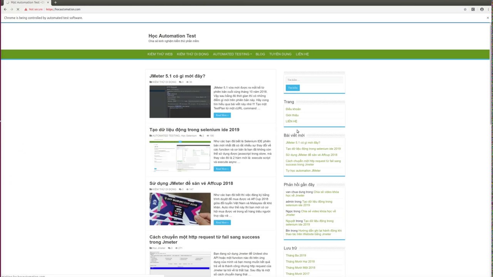The height and width of the screenshot is (277, 493).
Task: Click the browser forward arrow
Action: [11, 9]
